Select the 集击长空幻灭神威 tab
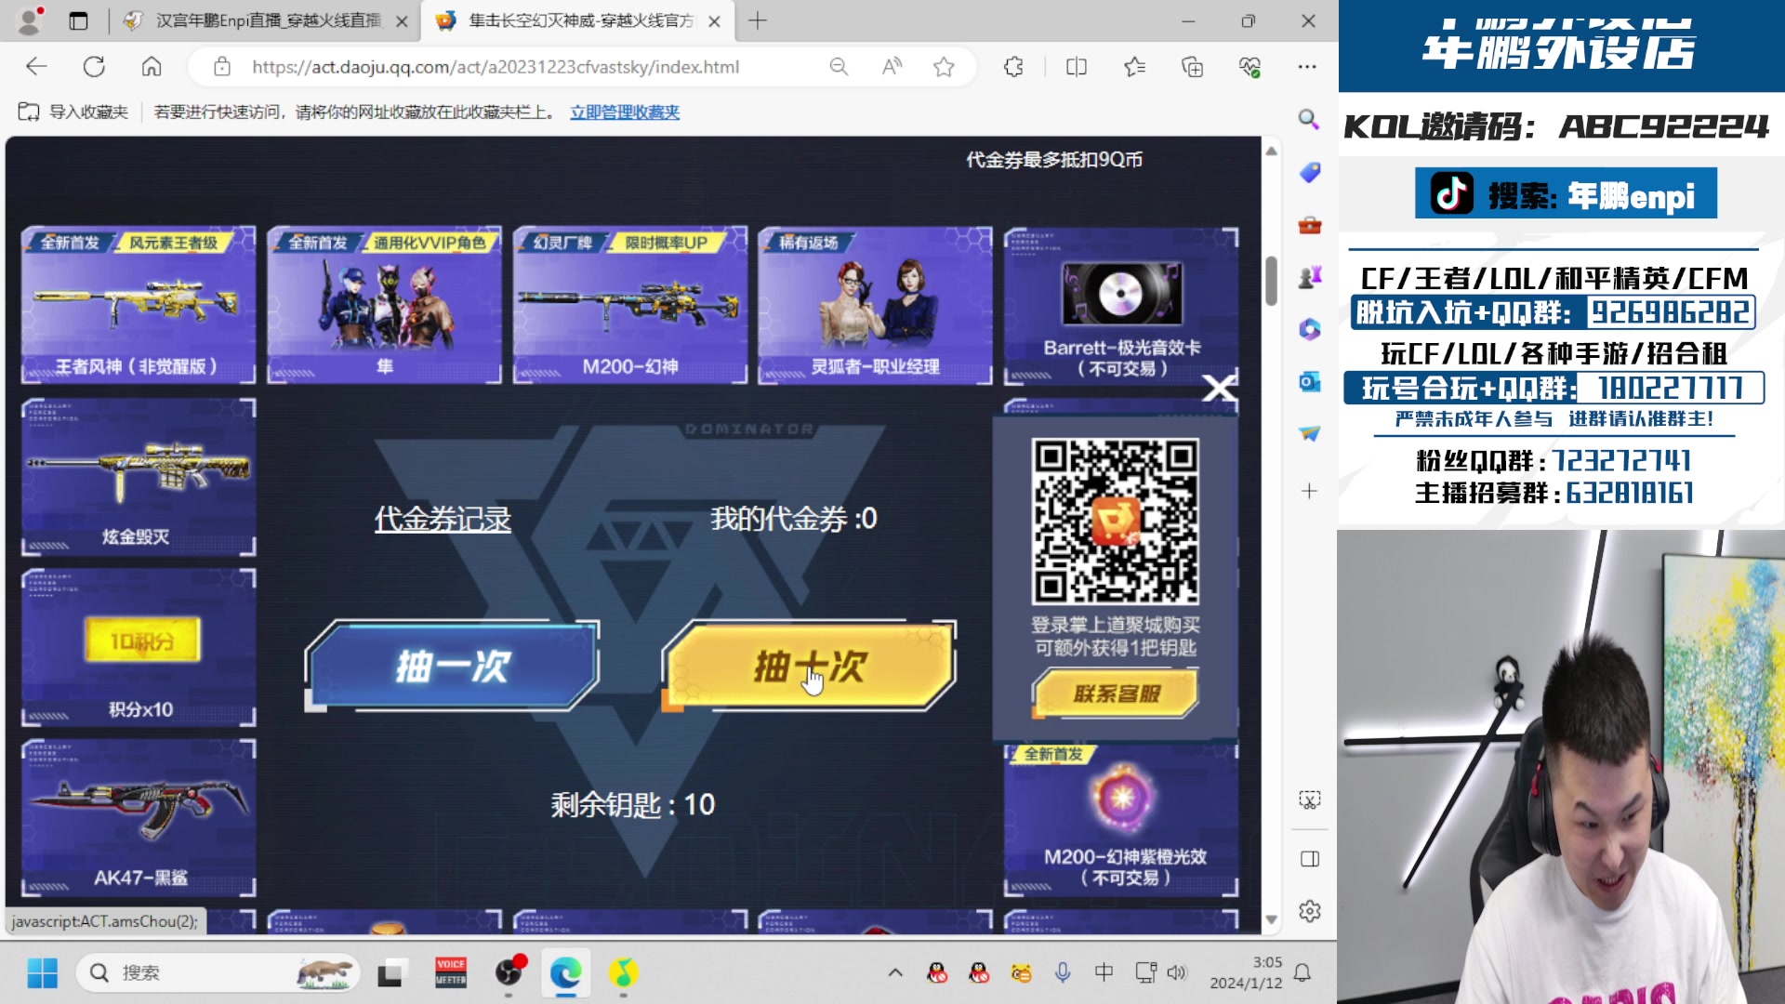Viewport: 1785px width, 1004px height. (577, 20)
